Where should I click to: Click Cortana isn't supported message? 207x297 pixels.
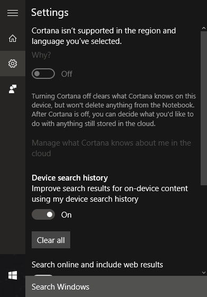pyautogui.click(x=103, y=36)
